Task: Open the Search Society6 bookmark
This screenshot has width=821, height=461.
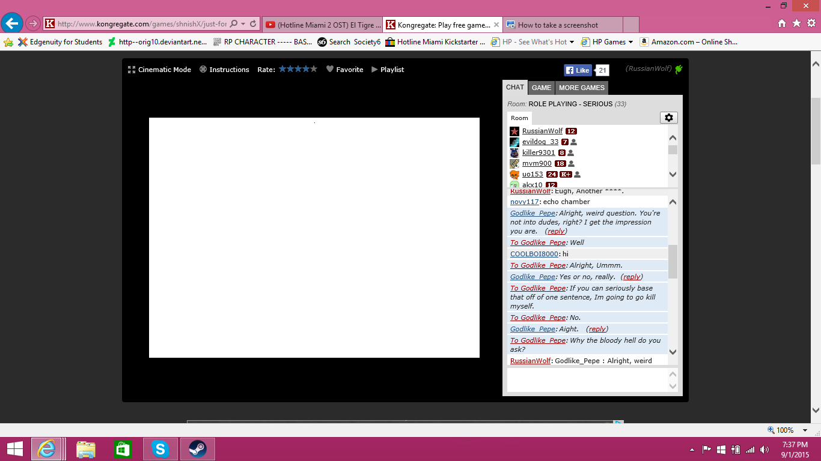Action: pyautogui.click(x=349, y=42)
